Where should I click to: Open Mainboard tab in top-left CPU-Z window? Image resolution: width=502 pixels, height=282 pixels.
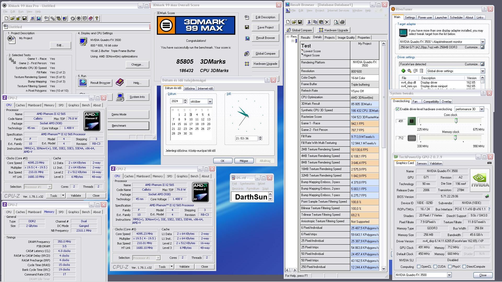[35, 105]
